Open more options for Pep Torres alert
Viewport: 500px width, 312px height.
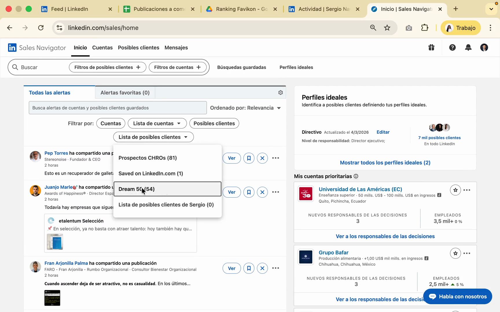click(276, 158)
